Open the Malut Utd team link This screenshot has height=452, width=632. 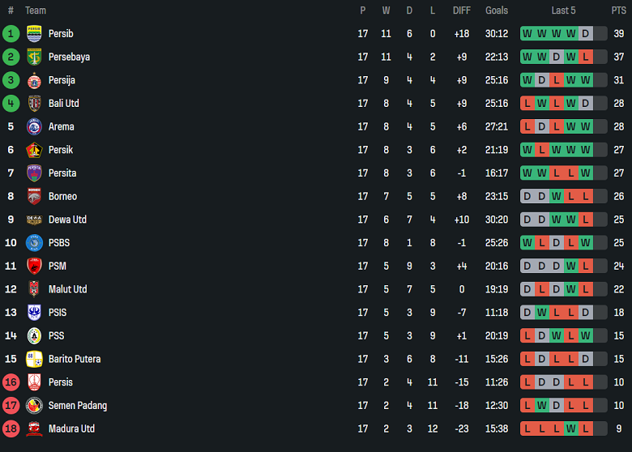tap(67, 289)
